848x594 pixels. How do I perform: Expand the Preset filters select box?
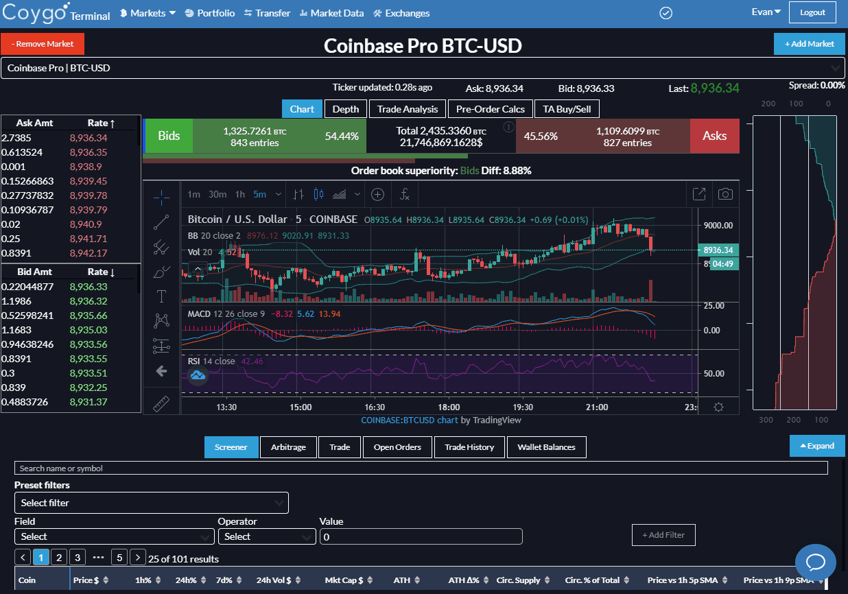(x=152, y=503)
